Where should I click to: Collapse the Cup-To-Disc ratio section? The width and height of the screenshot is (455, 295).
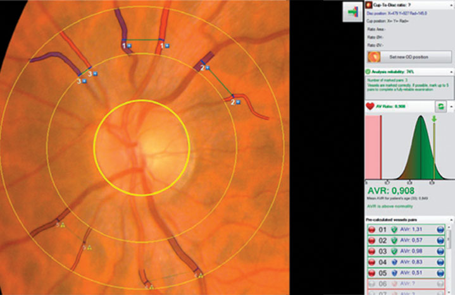click(451, 4)
